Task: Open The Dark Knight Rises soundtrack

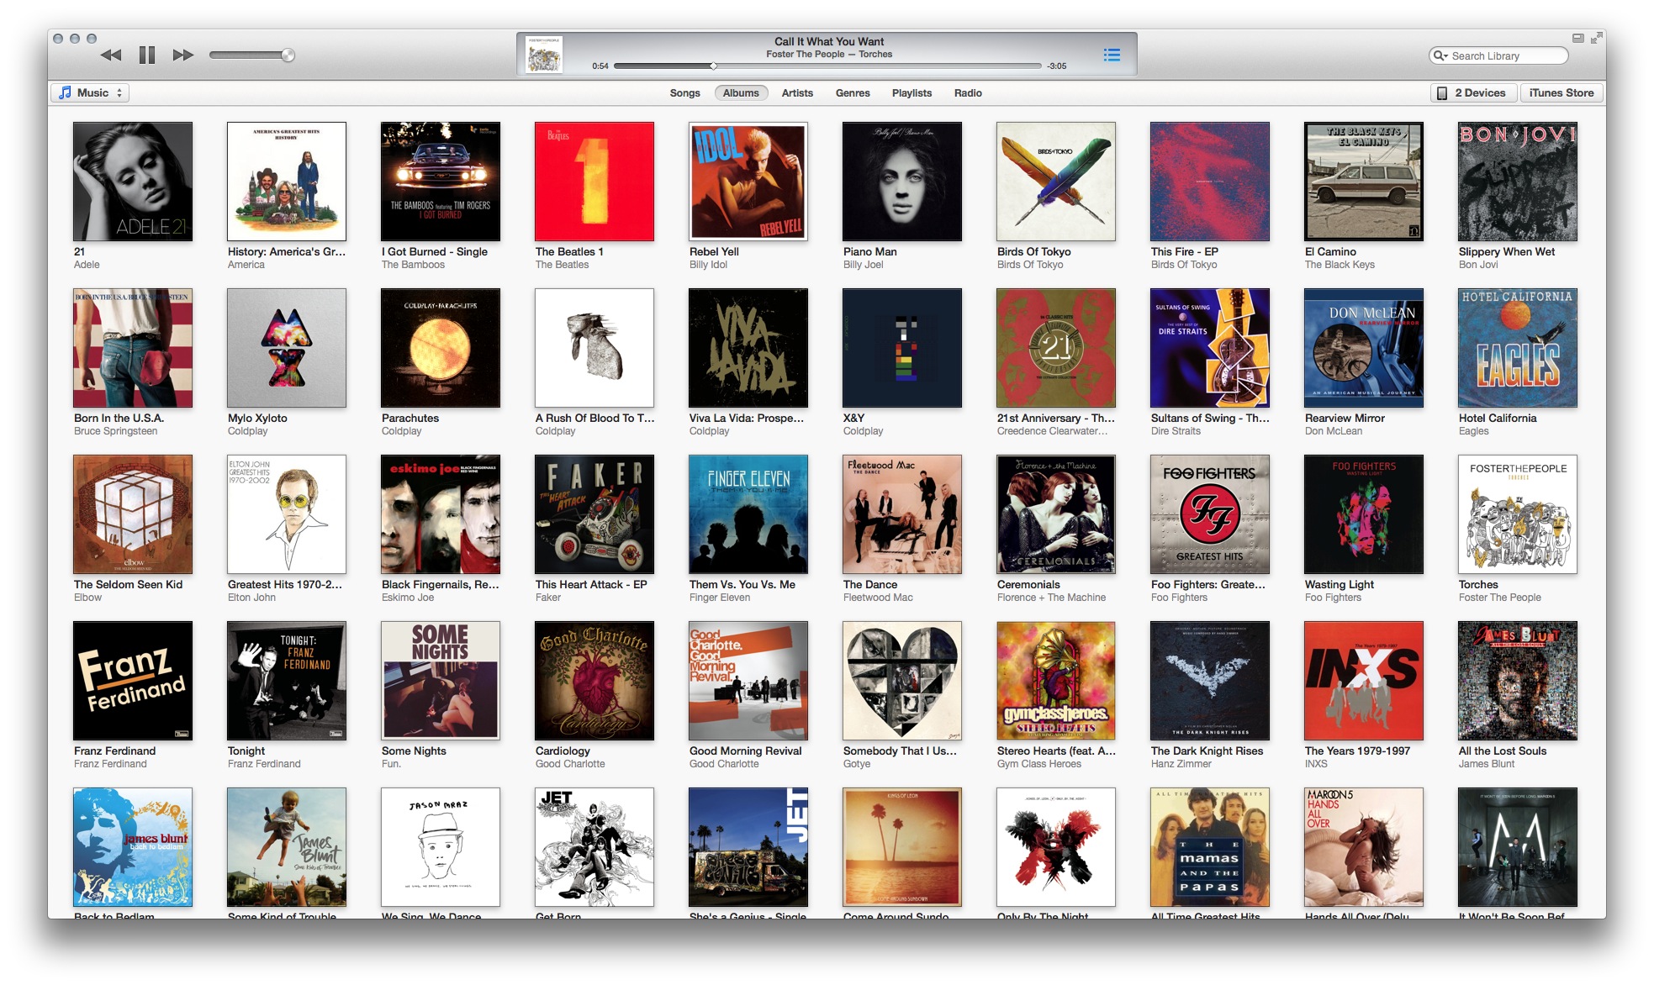Action: pos(1210,681)
